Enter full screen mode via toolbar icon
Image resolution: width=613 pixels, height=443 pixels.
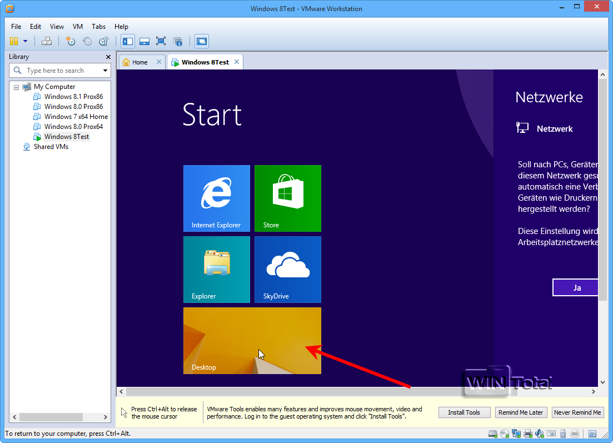(x=161, y=41)
